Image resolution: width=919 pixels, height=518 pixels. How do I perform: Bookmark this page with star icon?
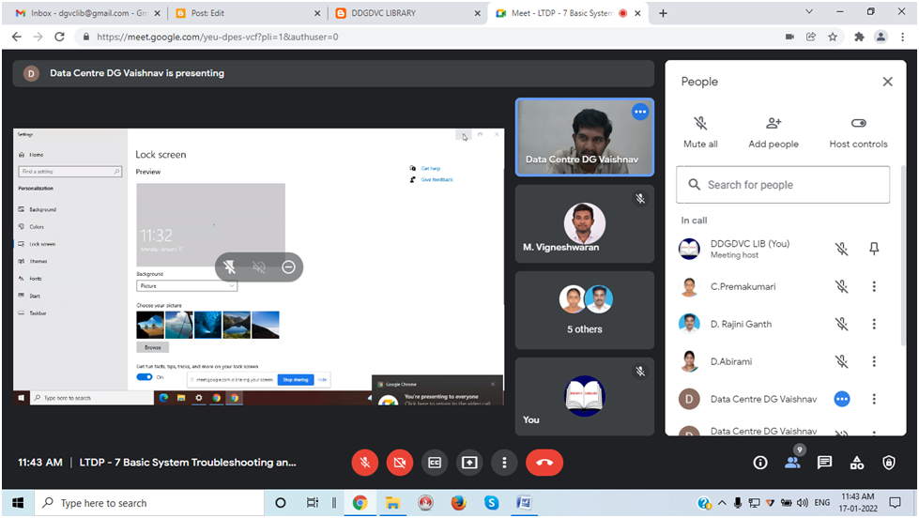pyautogui.click(x=833, y=37)
